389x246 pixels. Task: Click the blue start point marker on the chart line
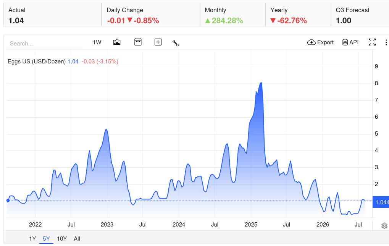(x=8, y=200)
